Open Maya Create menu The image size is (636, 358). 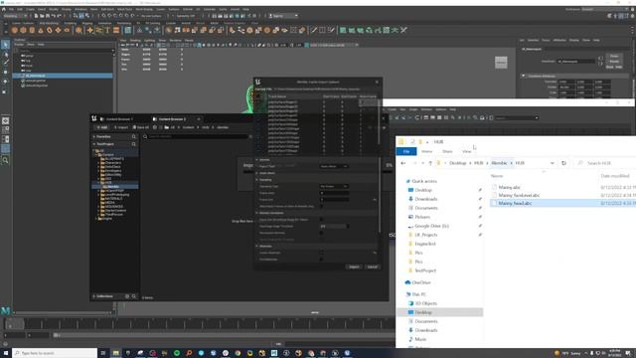30,9
